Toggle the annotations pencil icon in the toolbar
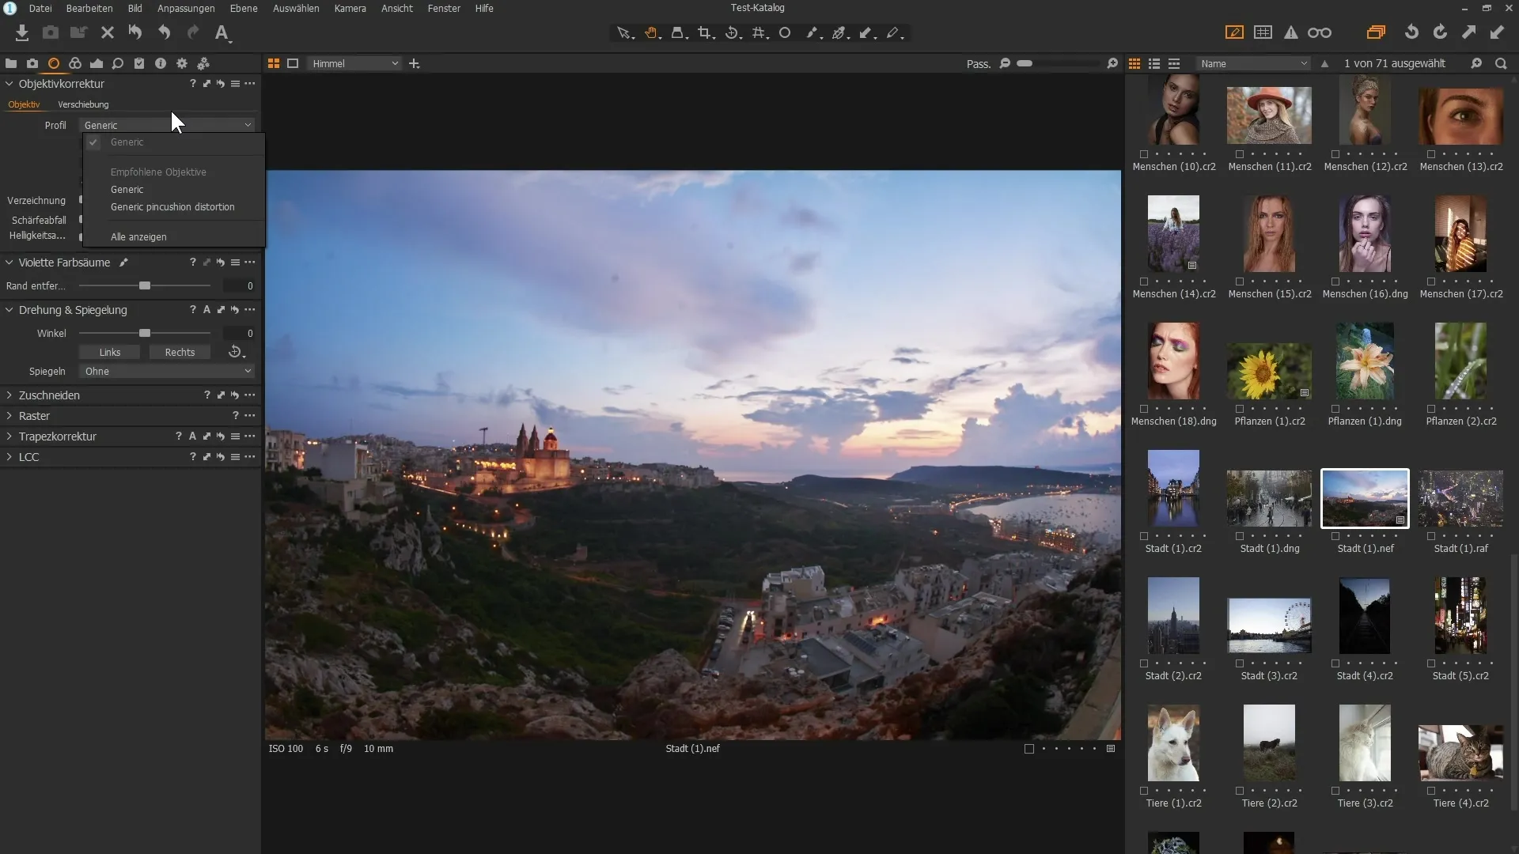The image size is (1519, 854). pyautogui.click(x=1234, y=32)
